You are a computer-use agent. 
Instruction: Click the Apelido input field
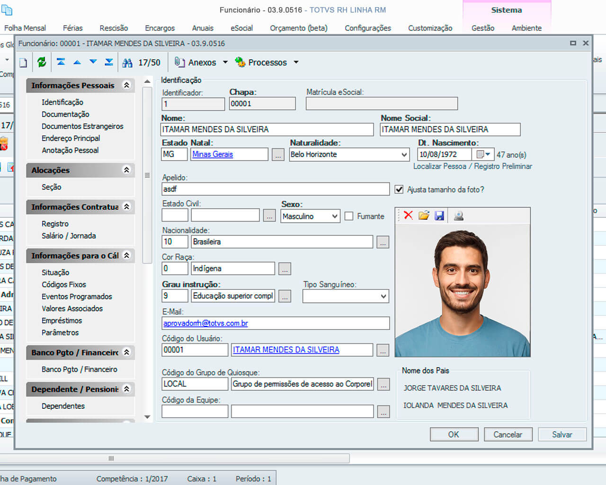click(275, 189)
